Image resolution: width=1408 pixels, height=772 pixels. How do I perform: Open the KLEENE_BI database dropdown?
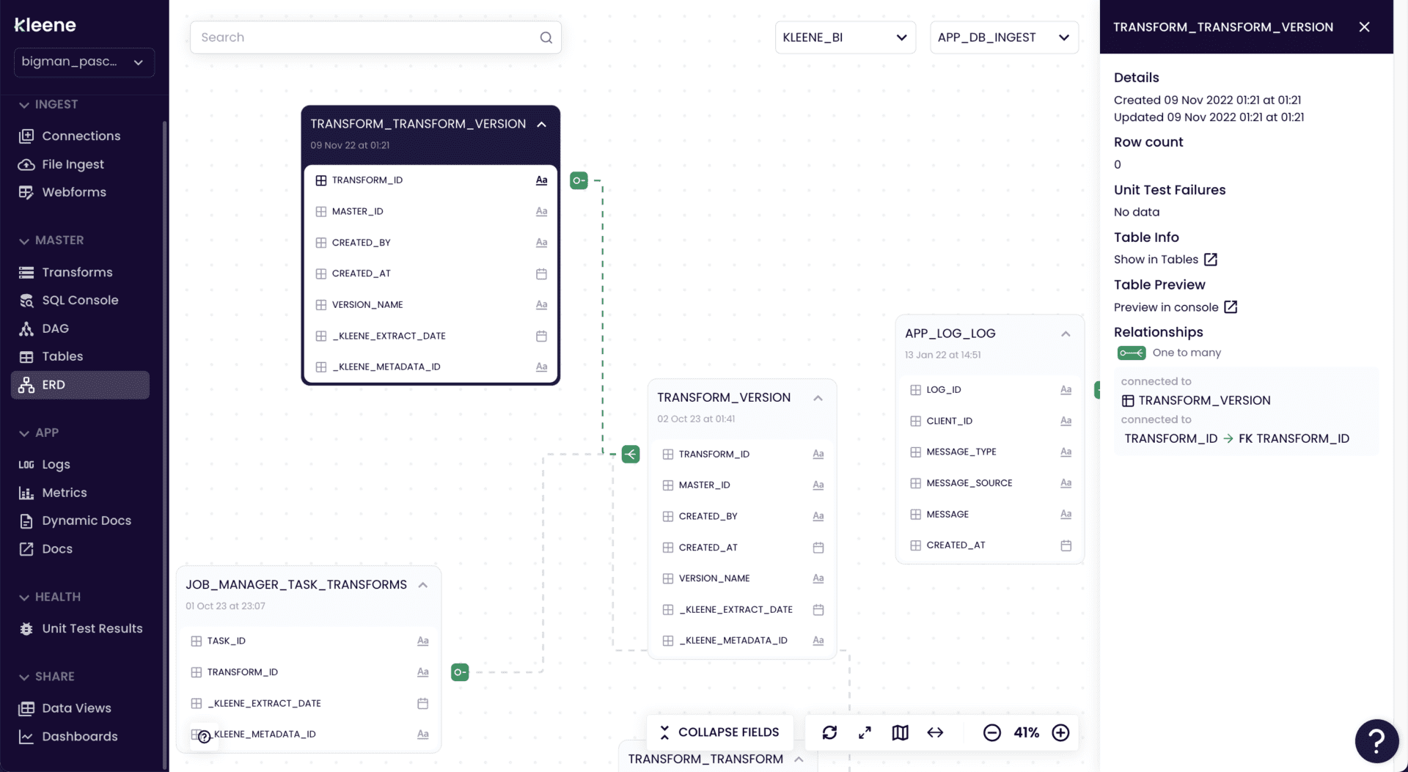tap(845, 37)
